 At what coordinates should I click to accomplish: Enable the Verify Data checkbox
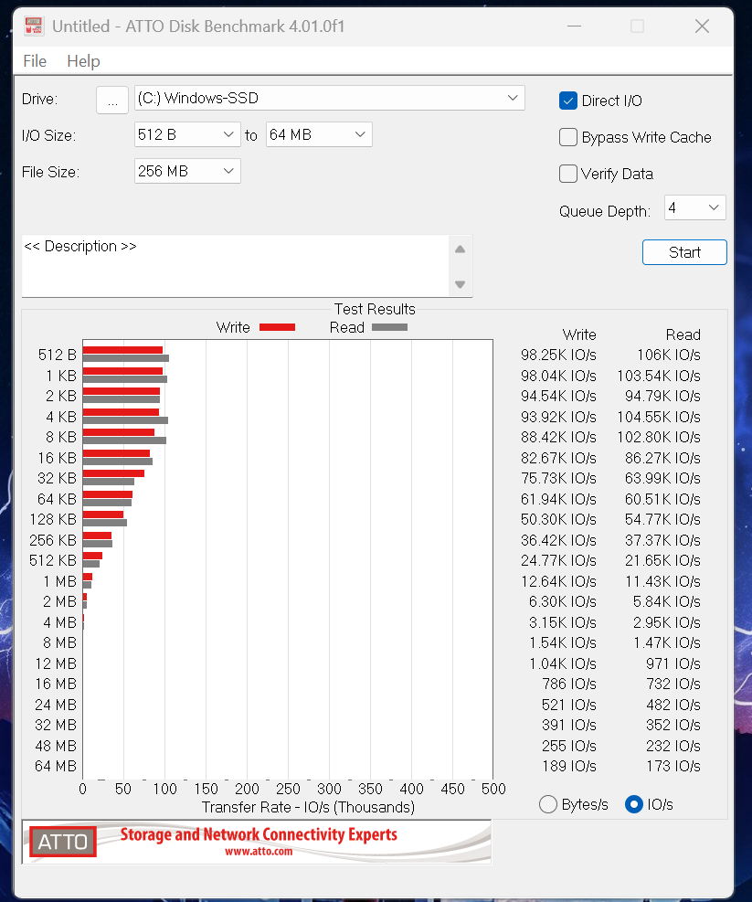pyautogui.click(x=568, y=174)
